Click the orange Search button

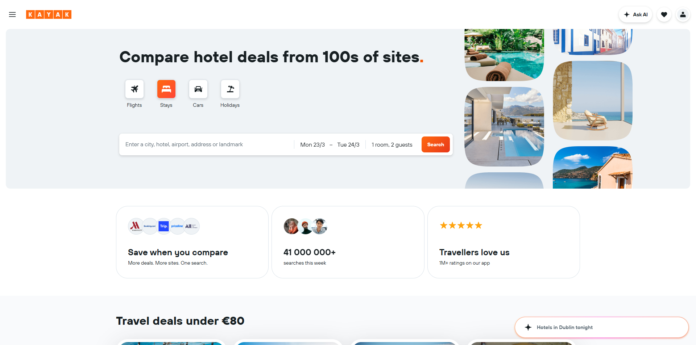pyautogui.click(x=436, y=144)
